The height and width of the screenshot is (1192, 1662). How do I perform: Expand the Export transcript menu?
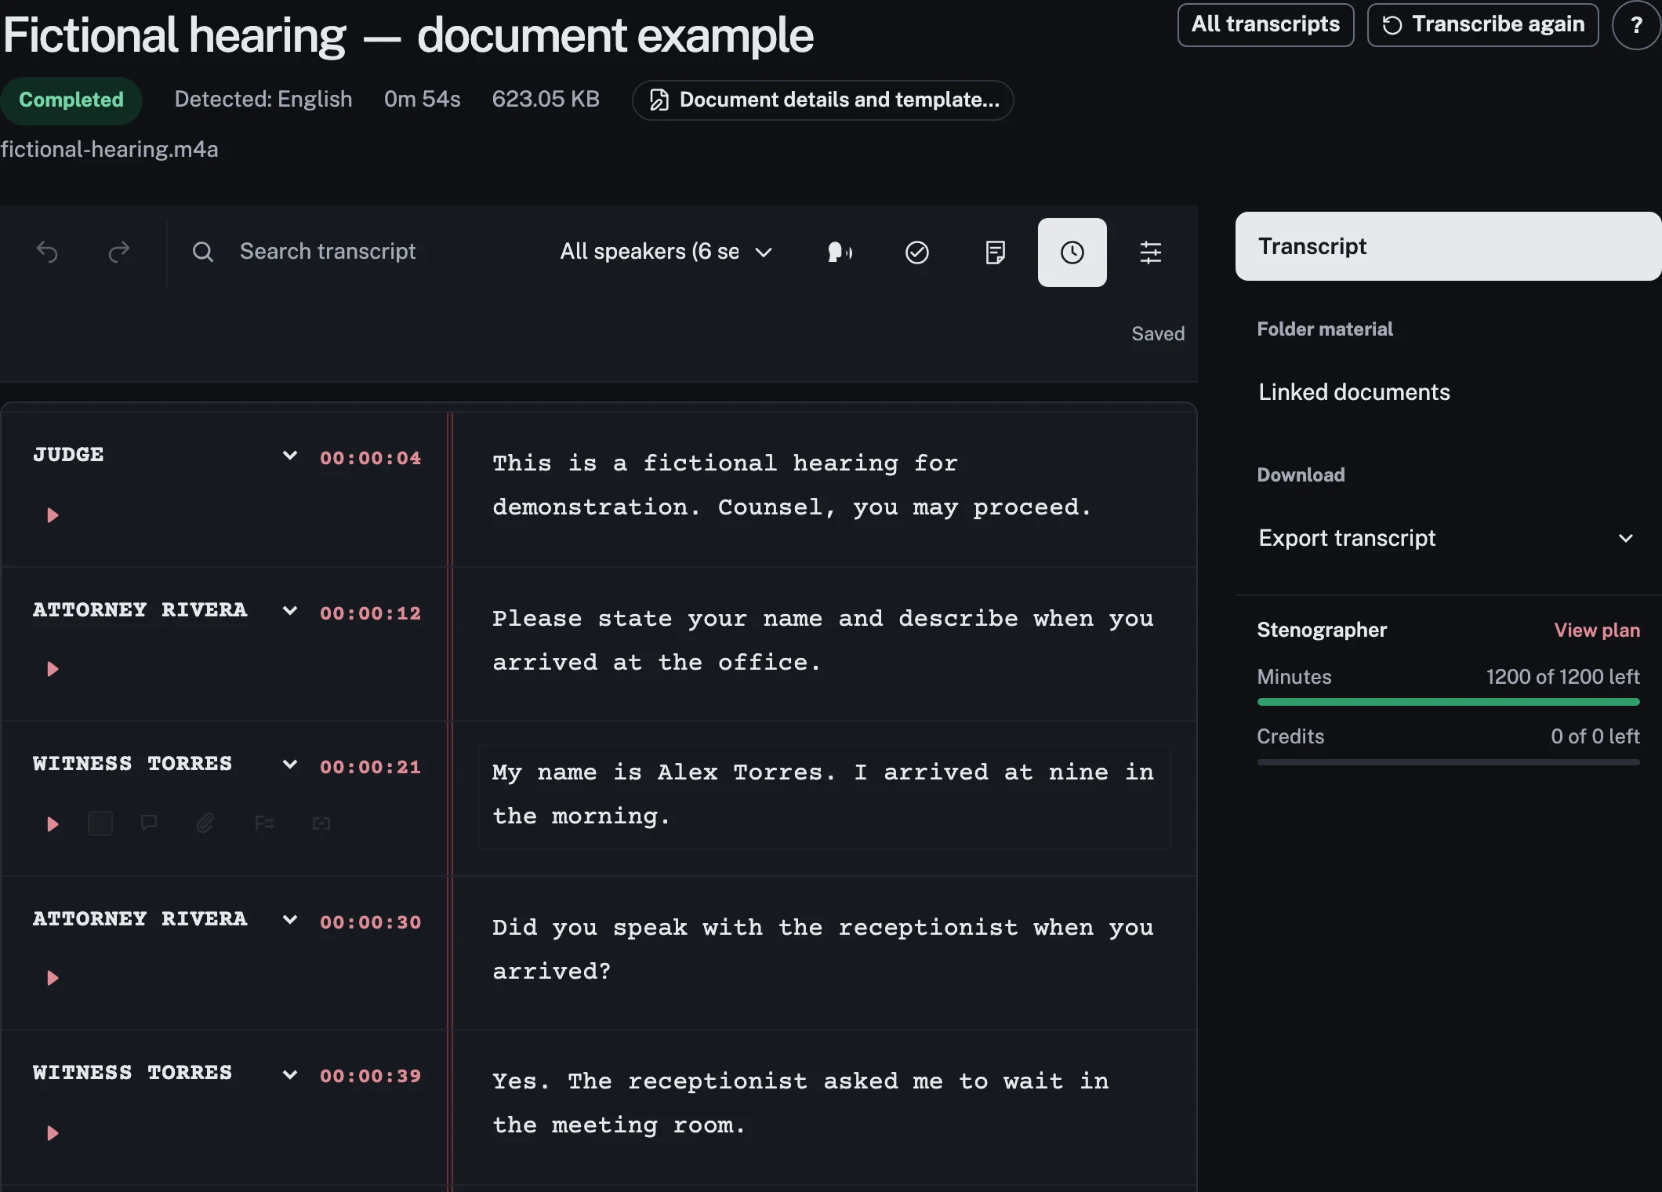(1448, 538)
